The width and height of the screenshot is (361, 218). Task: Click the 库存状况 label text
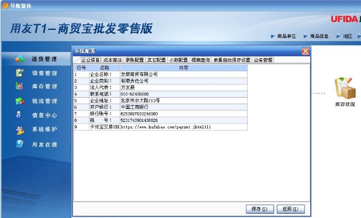tap(345, 104)
